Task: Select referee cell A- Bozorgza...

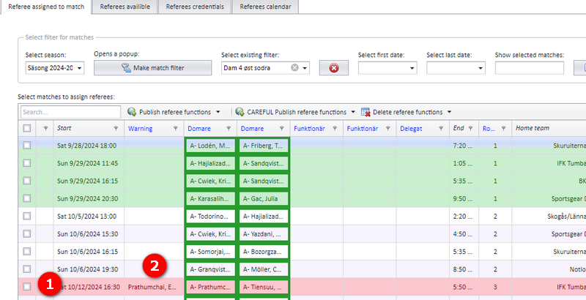Action: coord(264,252)
